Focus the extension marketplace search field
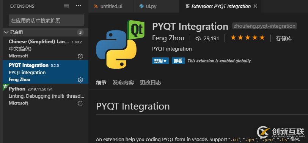This screenshot has width=308, height=143. pos(46,20)
